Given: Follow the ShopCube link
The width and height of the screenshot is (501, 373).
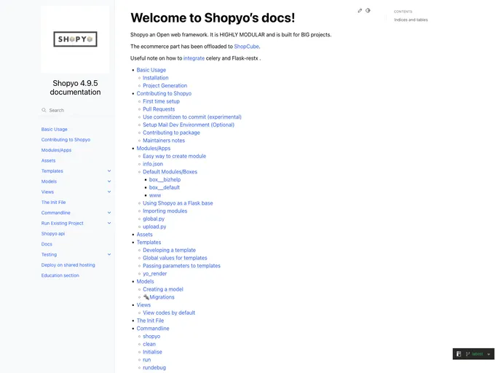Looking at the screenshot, I should (x=246, y=47).
